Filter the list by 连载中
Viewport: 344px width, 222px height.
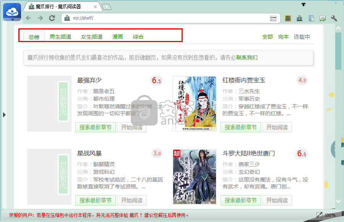click(302, 37)
